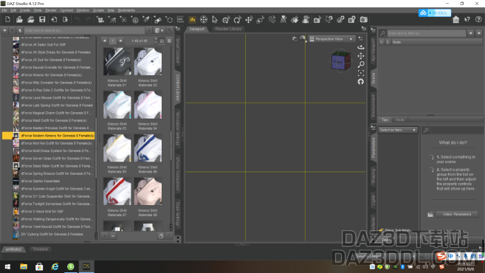This screenshot has width=485, height=273.
Task: Click the Video: Parameters button
Action: pos(457,214)
